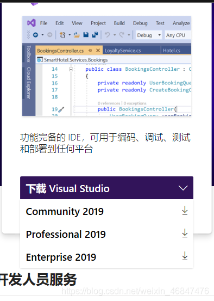Open the Project menu
The width and height of the screenshot is (214, 301).
click(x=98, y=23)
